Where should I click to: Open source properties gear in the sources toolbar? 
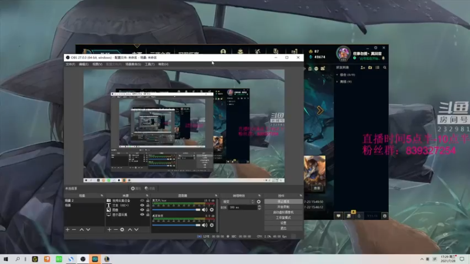click(x=122, y=229)
